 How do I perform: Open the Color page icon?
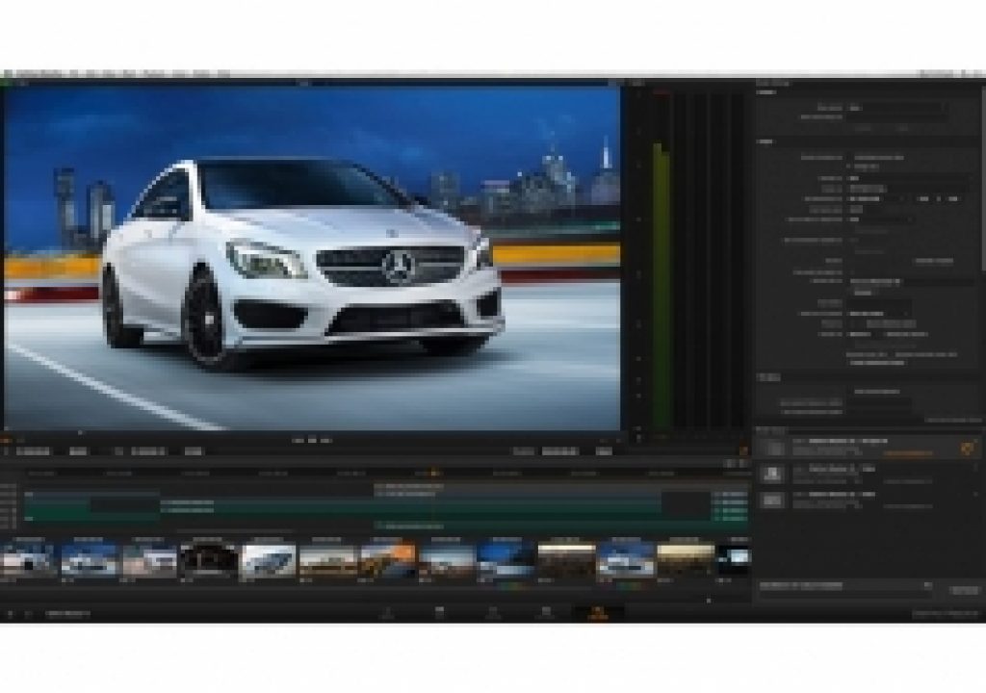pos(493,612)
